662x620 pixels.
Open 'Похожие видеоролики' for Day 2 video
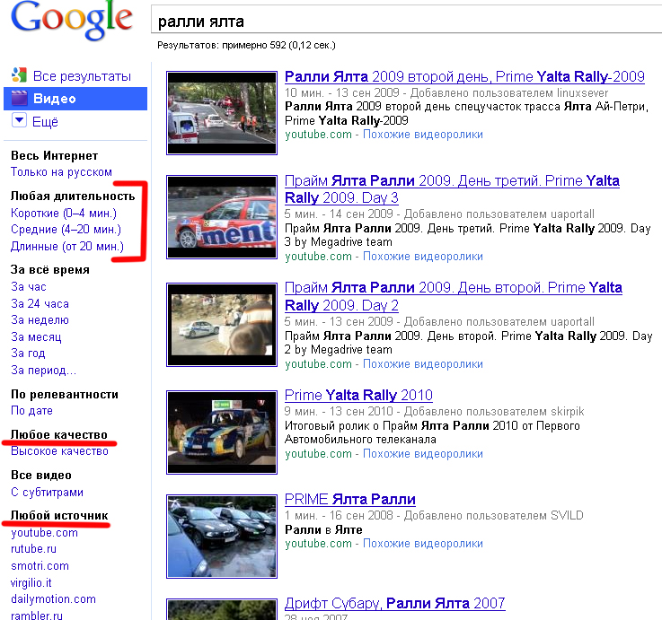[422, 364]
